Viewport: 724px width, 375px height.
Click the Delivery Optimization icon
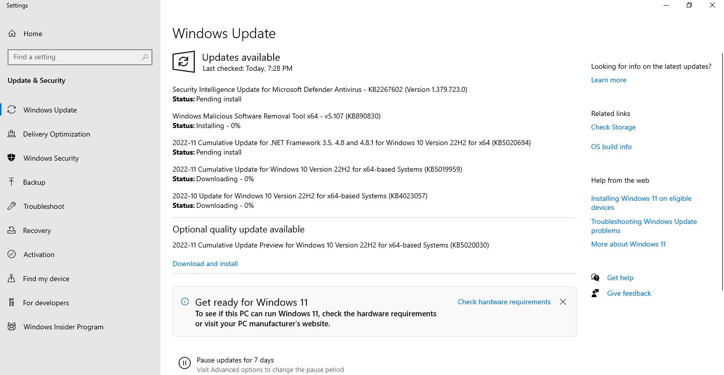(x=12, y=134)
